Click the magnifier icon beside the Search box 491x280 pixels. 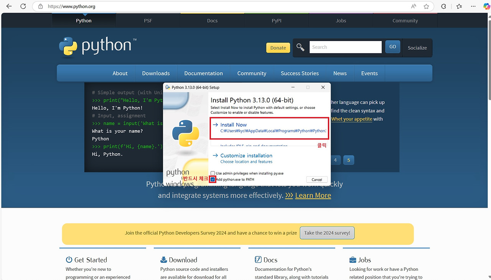(x=300, y=47)
